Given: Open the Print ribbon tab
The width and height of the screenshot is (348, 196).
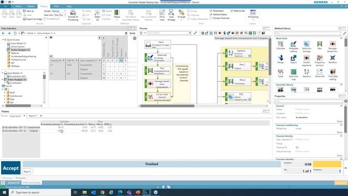Looking at the screenshot, I should click(x=57, y=7).
